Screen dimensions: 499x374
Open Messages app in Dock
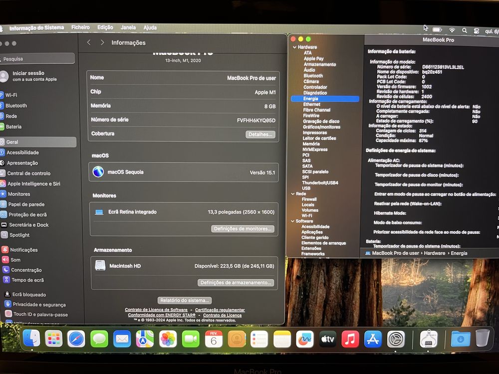coord(99,339)
